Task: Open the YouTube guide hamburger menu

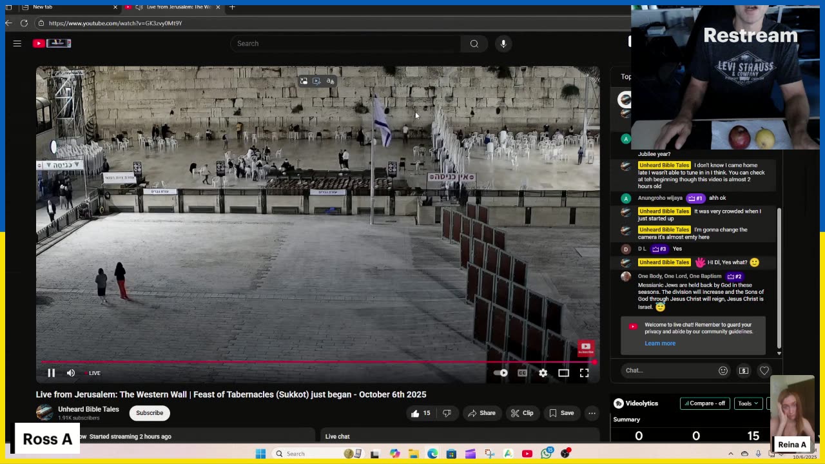Action: tap(17, 43)
